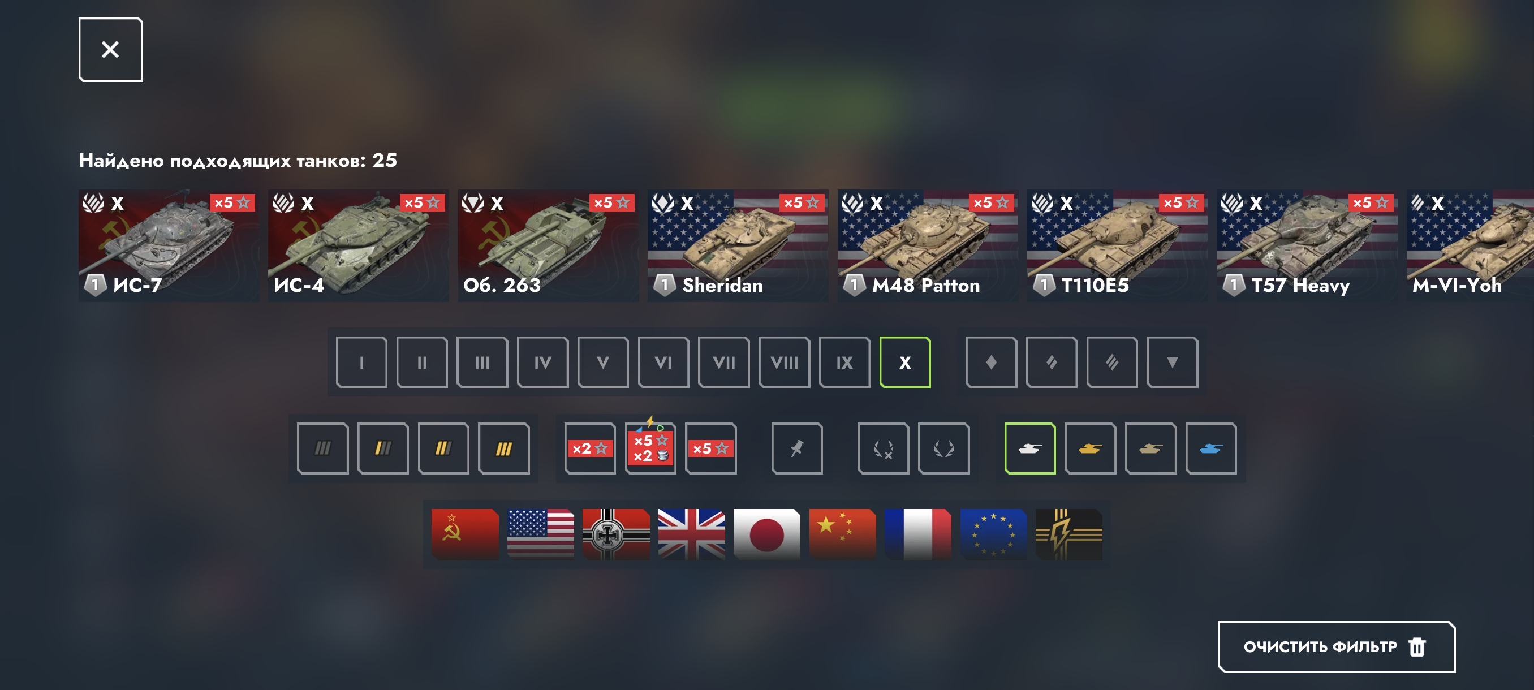This screenshot has height=690, width=1534.
Task: Disable the tier X filter
Action: pyautogui.click(x=904, y=362)
